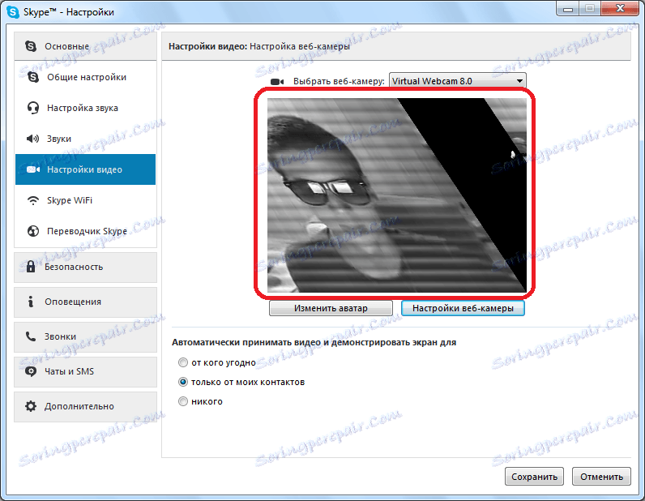Click the gear icon beside Дополнительно

pos(31,406)
